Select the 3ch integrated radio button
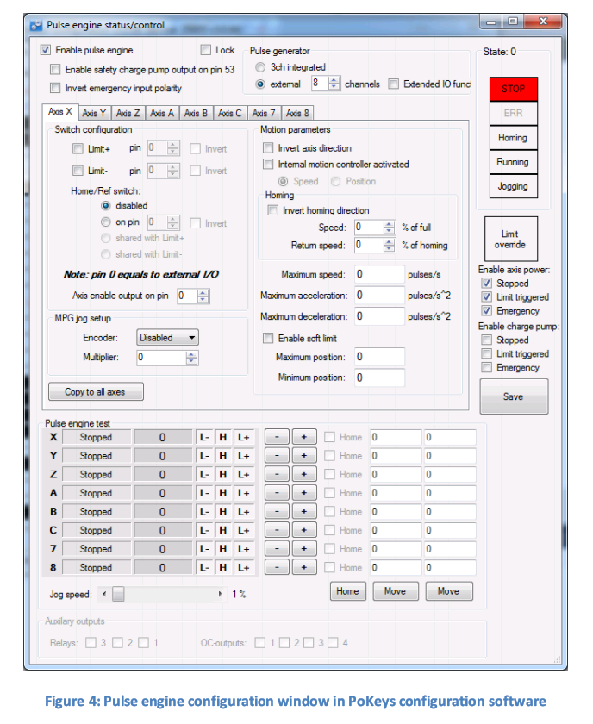 [x=261, y=67]
